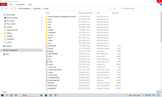
Task: Show hidden system tray icons chevron
Action: pos(143,95)
